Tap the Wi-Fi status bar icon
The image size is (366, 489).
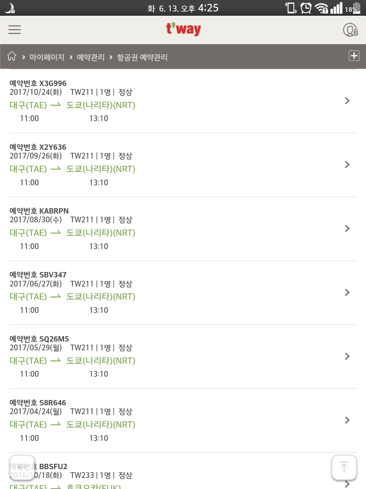[x=322, y=8]
